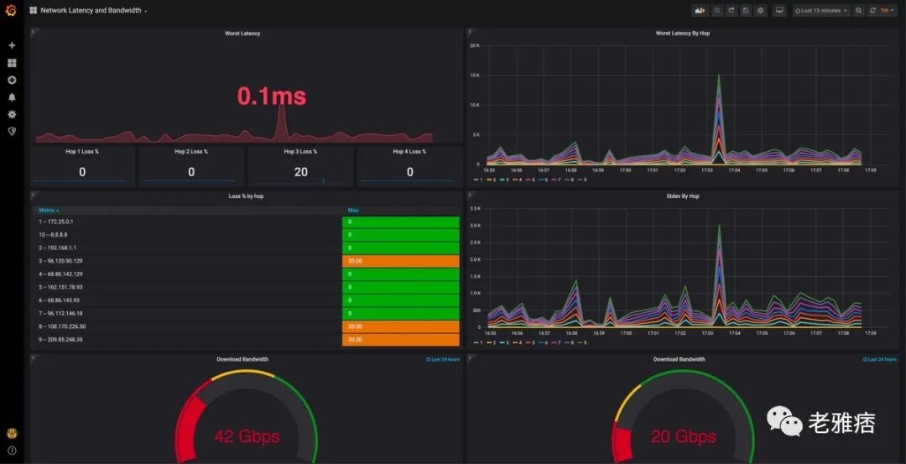906x464 pixels.
Task: Click the dashboard grid icon beside the title
Action: (x=33, y=10)
